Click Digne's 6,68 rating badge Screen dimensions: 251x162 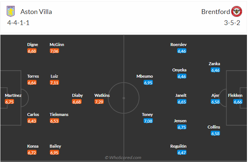(x=32, y=51)
